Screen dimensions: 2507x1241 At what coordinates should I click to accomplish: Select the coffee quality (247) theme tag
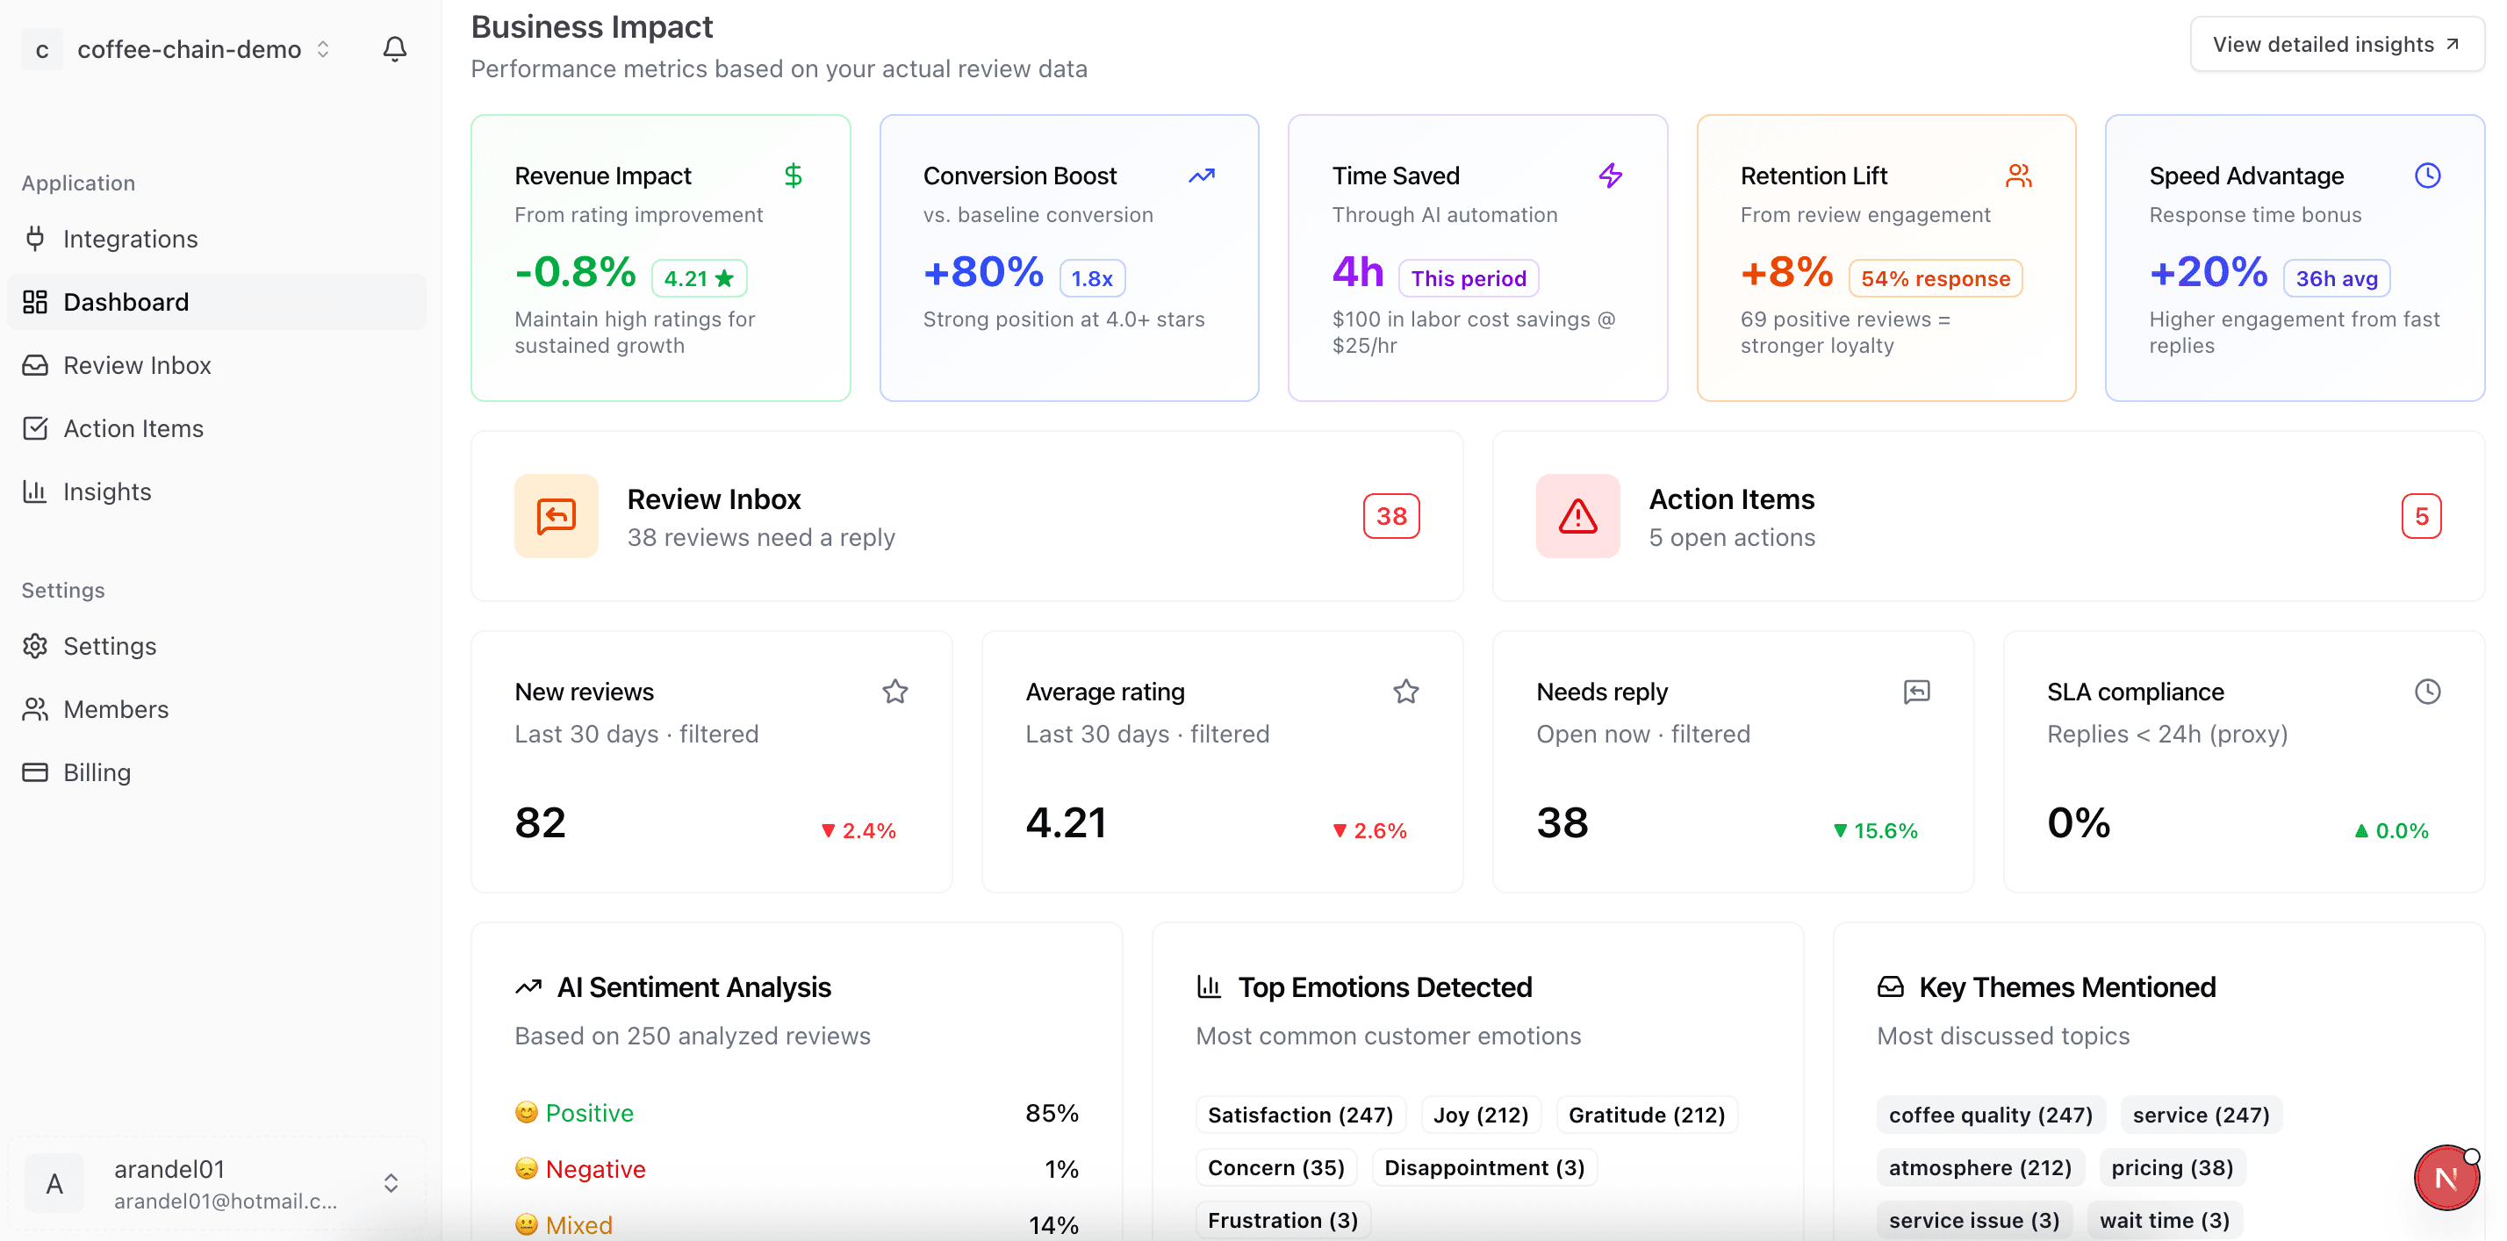coord(1989,1115)
